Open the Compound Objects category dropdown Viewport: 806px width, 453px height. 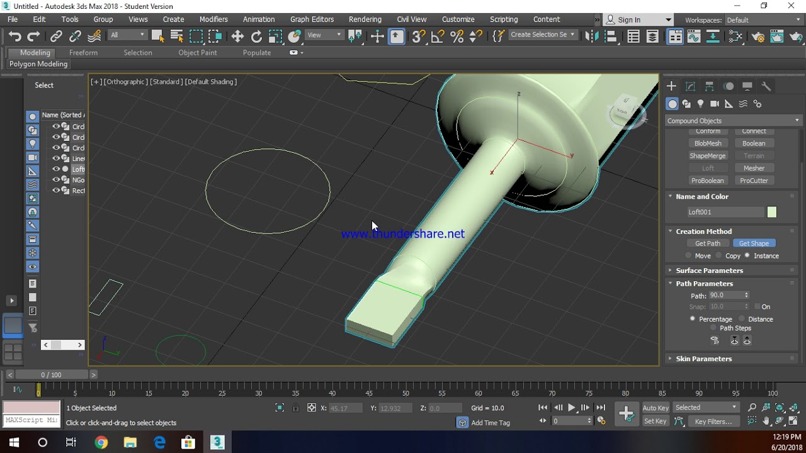(733, 121)
